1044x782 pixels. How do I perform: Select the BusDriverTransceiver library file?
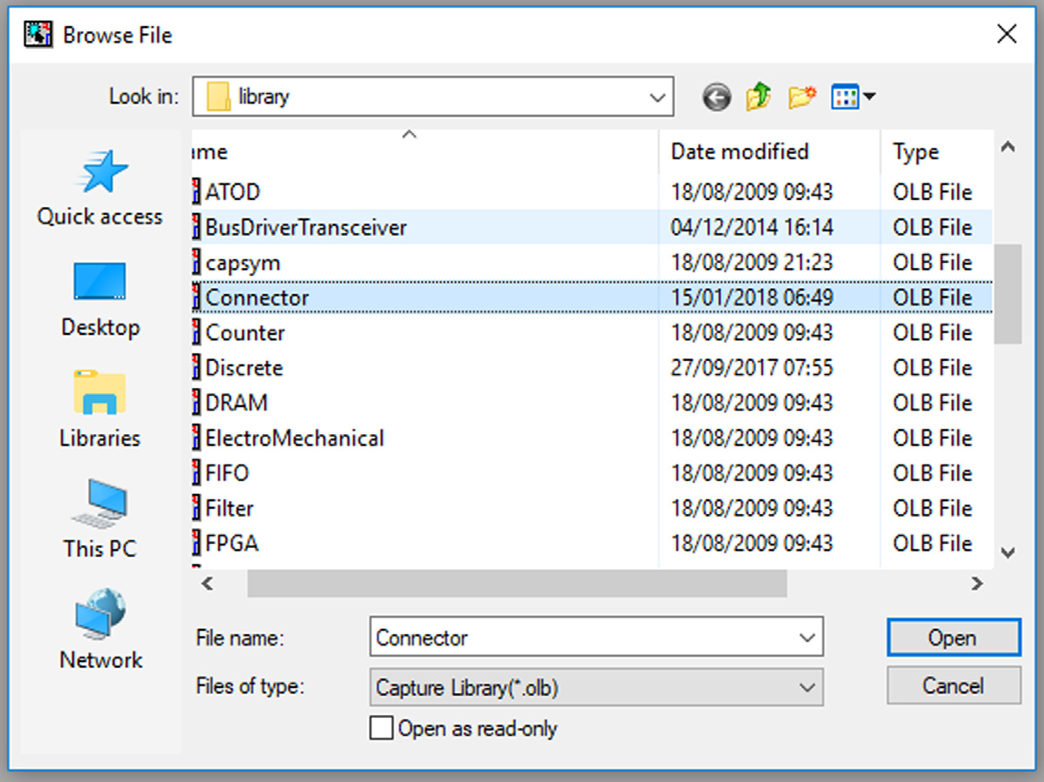click(305, 228)
